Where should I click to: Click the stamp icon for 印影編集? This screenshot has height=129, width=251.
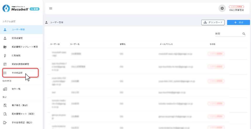[5, 56]
